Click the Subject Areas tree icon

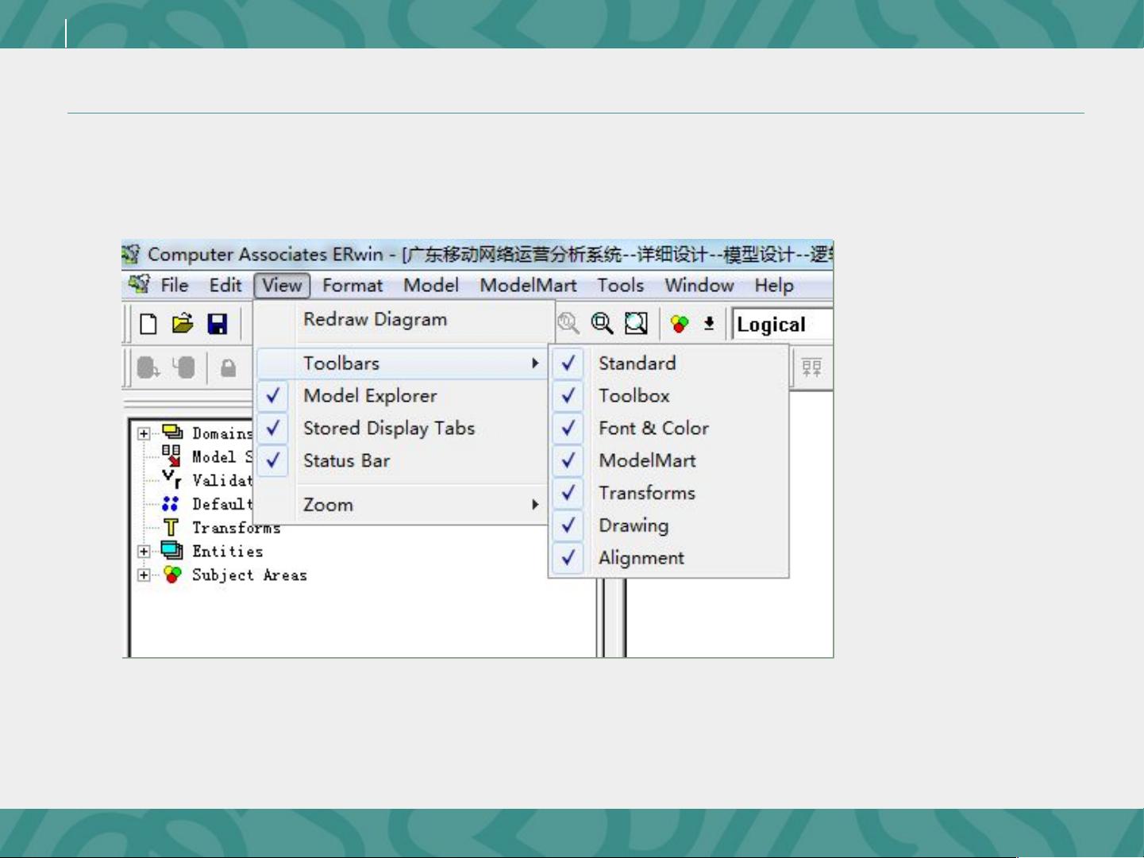[172, 574]
